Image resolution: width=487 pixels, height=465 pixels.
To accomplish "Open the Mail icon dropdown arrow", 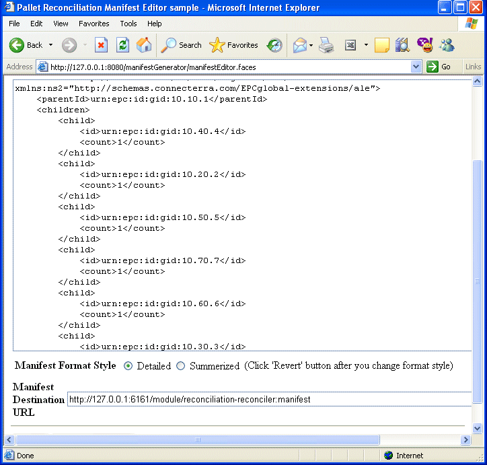I will (311, 45).
